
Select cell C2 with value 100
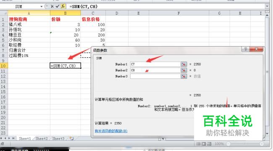click(93, 24)
